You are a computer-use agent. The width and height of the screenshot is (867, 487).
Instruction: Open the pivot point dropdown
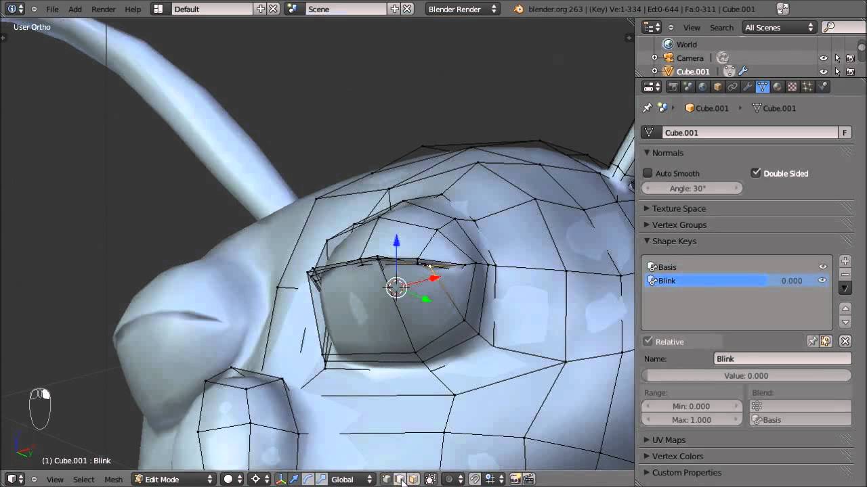click(260, 479)
